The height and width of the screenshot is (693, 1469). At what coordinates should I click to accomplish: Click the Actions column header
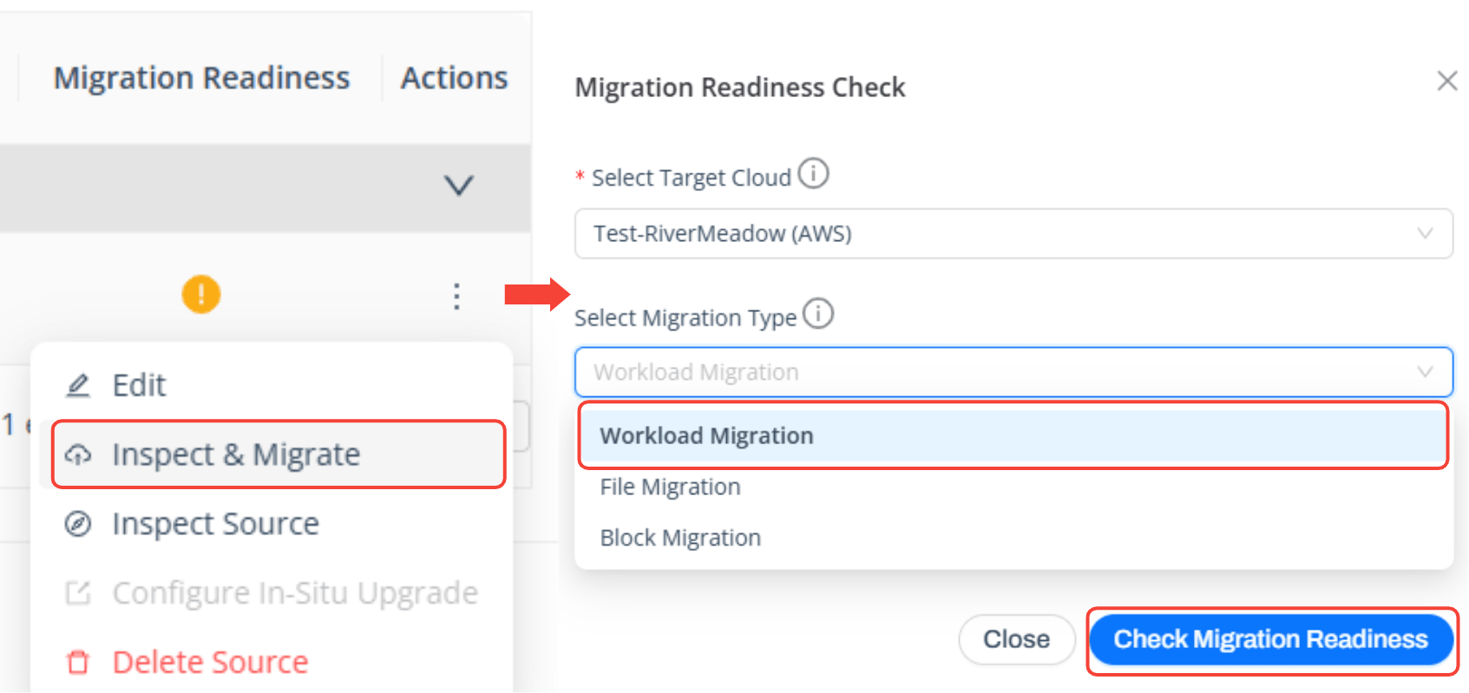coord(454,78)
